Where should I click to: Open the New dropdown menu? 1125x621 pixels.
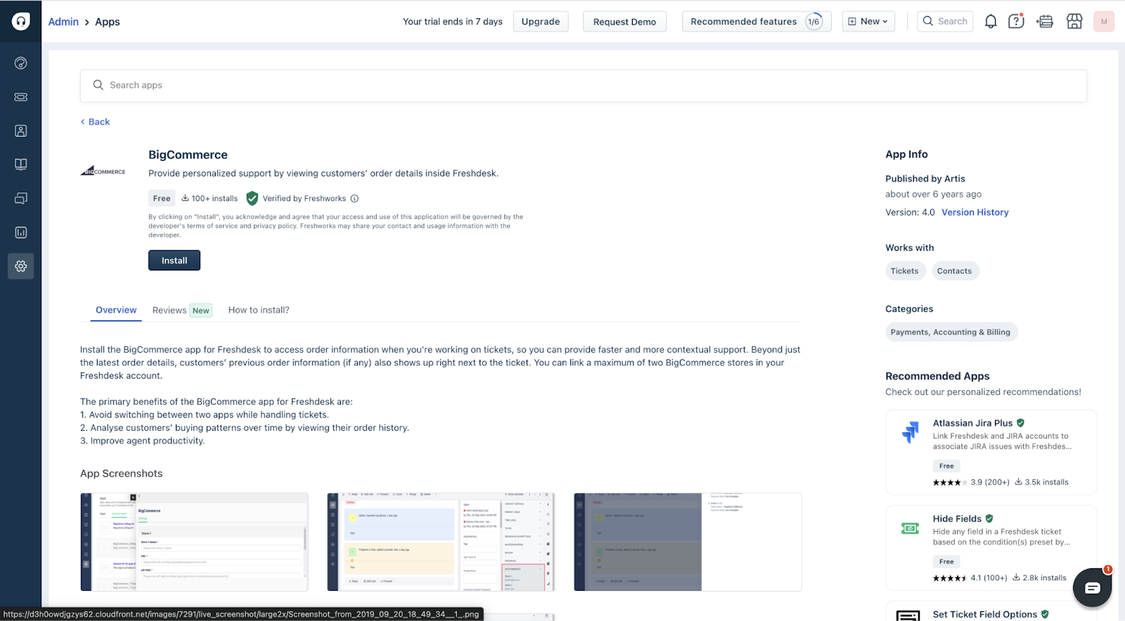pos(868,21)
